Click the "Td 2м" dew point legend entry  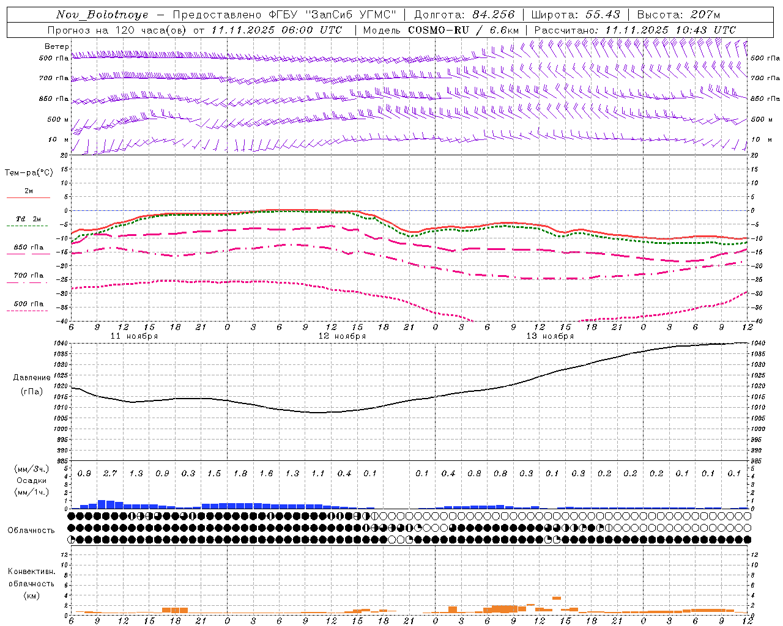28,219
